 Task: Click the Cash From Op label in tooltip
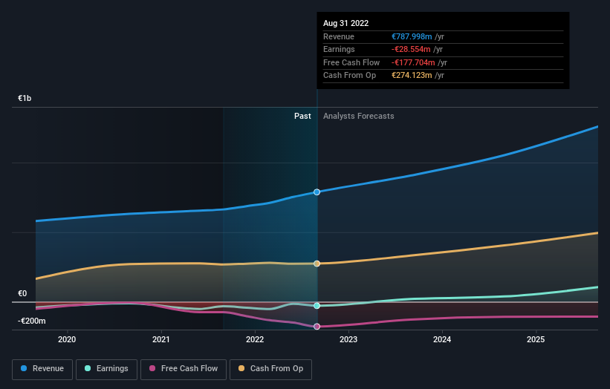(x=349, y=76)
